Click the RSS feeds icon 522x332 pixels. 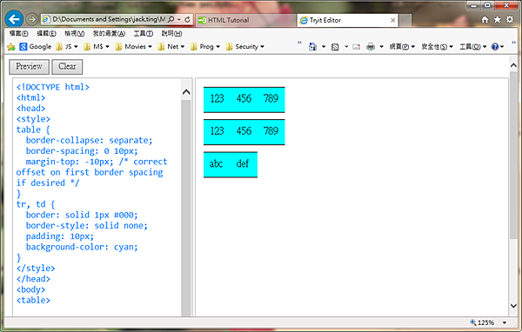point(335,47)
